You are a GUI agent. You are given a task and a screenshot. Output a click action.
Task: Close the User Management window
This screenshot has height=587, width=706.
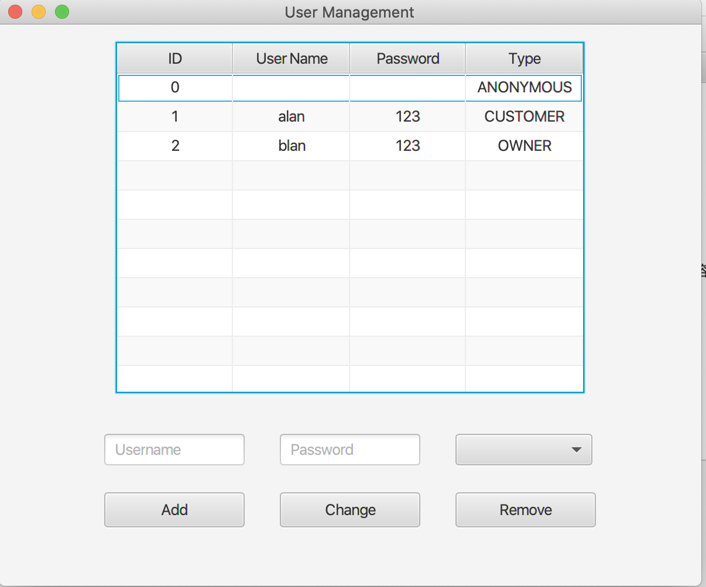click(15, 12)
